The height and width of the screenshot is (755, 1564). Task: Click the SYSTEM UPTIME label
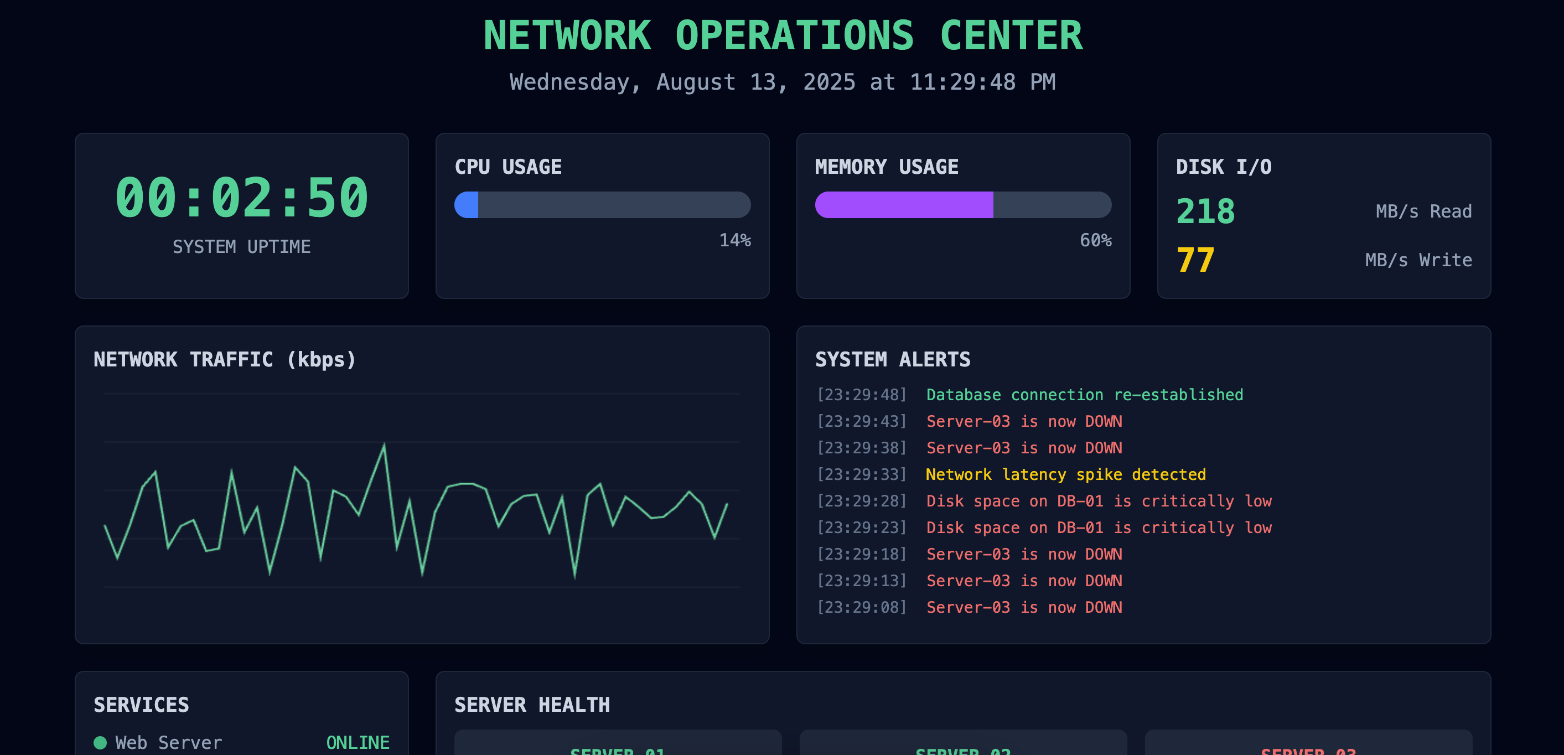point(242,247)
